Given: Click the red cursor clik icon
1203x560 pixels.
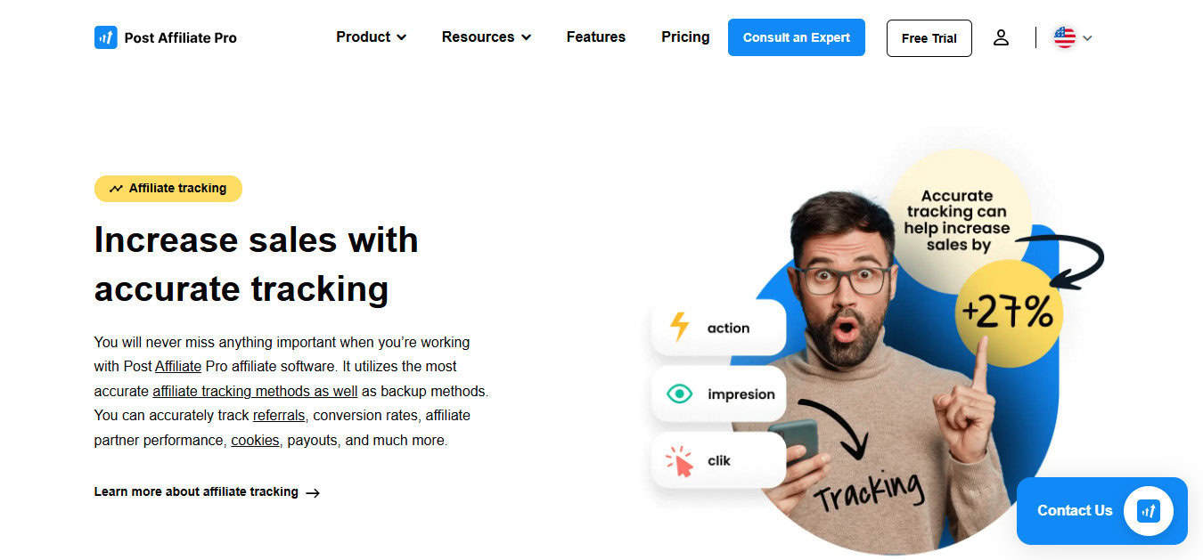Looking at the screenshot, I should [x=679, y=460].
